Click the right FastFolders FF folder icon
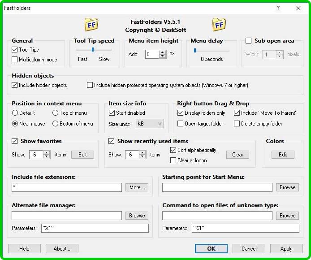311x260 pixels. pos(219,25)
